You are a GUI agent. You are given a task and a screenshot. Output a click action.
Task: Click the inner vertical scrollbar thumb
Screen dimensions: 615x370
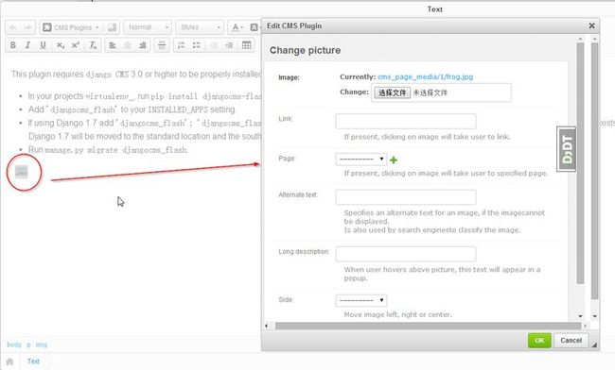[x=581, y=163]
